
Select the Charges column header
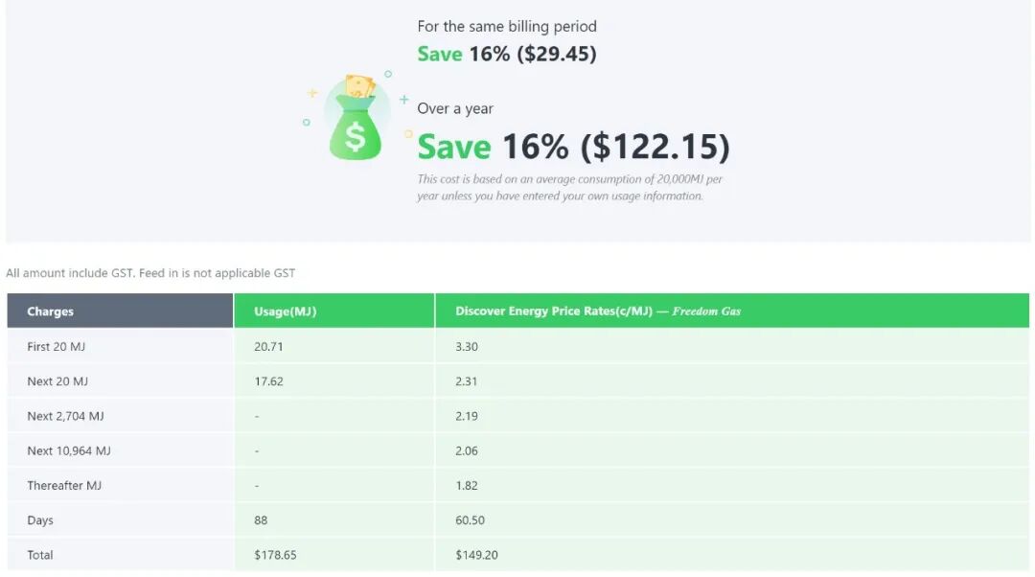[120, 311]
